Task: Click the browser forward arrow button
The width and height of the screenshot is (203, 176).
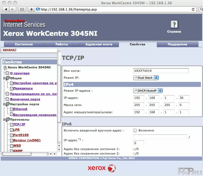Action: [x=12, y=9]
